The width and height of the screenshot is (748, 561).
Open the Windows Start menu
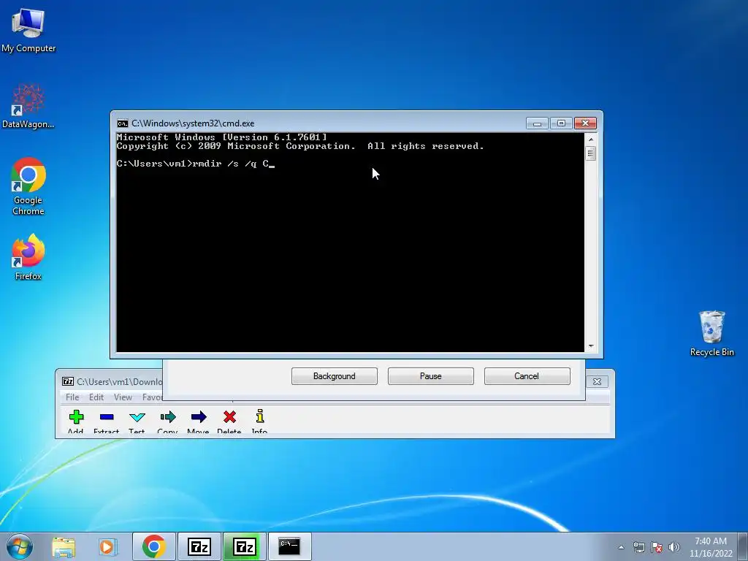(20, 546)
